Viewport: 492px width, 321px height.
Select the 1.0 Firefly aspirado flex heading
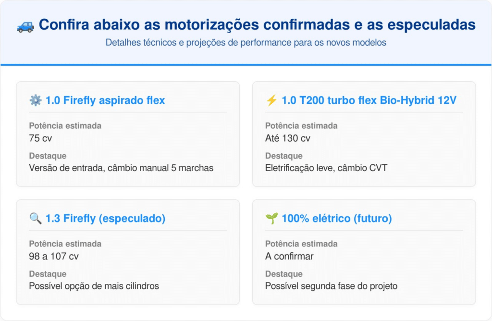click(x=105, y=100)
